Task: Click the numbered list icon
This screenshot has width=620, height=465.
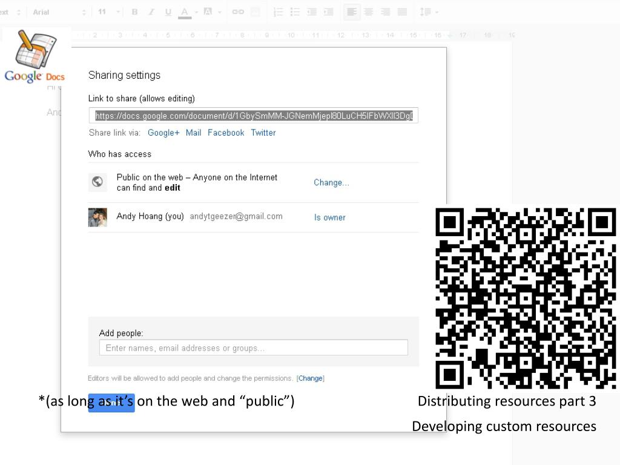Action: tap(279, 12)
